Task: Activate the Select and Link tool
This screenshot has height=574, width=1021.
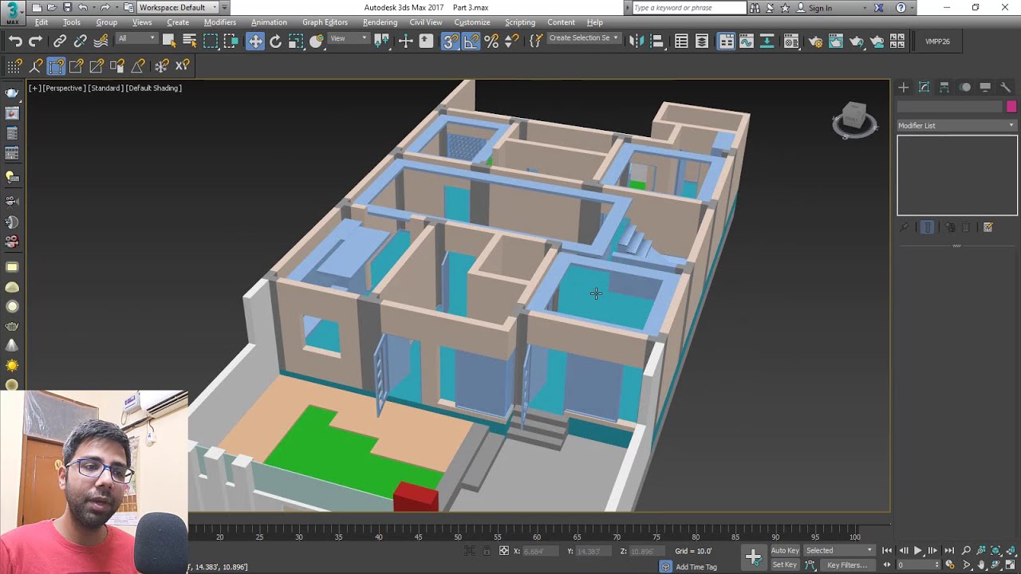Action: (60, 41)
